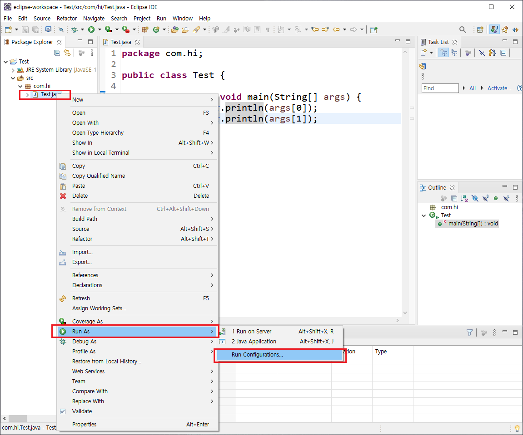Click the Task List New Task icon
Screen dimensions: 523x435
(423, 53)
